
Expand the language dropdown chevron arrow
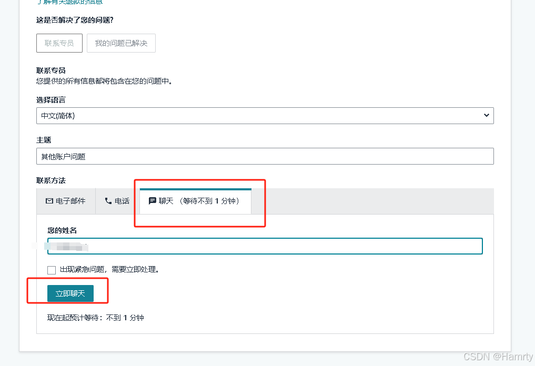(487, 115)
